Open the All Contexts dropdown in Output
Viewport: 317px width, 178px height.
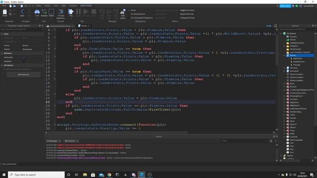click(71, 141)
